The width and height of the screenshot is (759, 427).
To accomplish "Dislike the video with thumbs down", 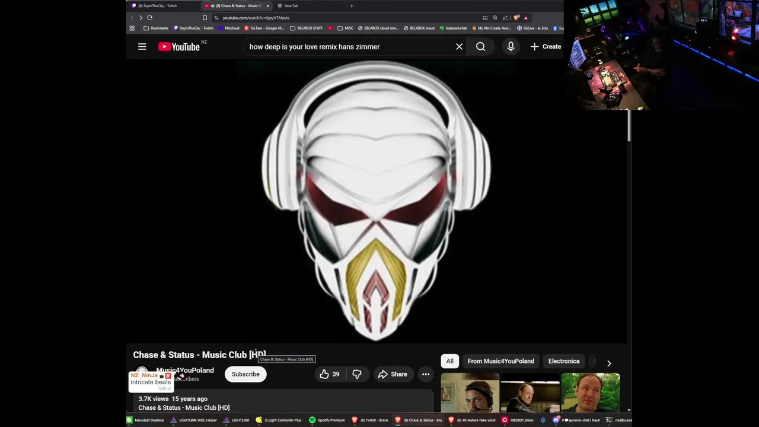I will (x=357, y=374).
